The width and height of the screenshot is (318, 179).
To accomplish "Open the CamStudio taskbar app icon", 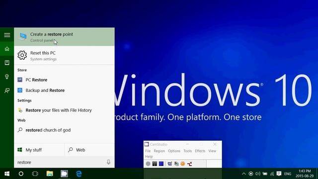I will [x=64, y=174].
